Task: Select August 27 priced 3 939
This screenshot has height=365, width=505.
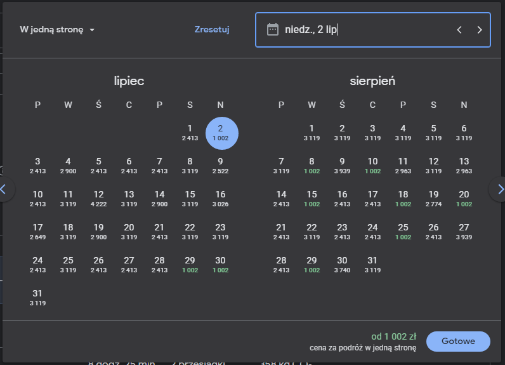Action: 464,232
